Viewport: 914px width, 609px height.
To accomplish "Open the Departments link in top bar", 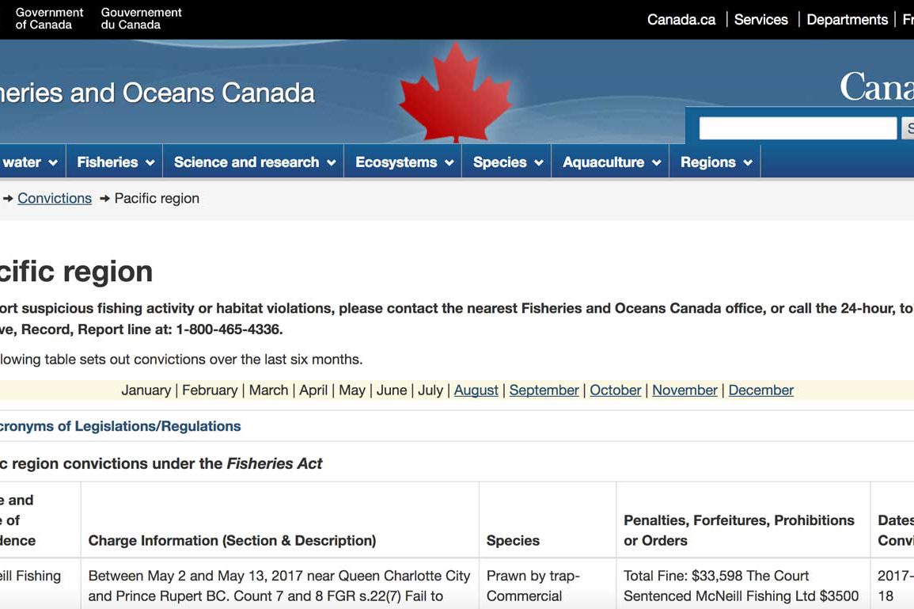I will 847,20.
